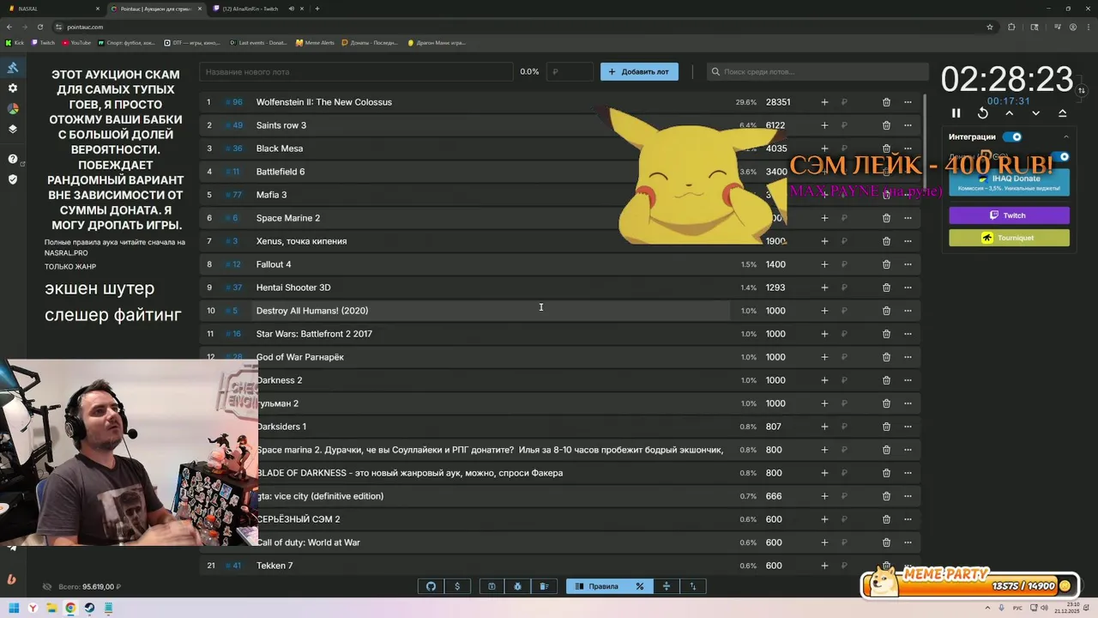Screen dimensions: 1098x618
Task: Open a new browser tab
Action: (x=317, y=9)
